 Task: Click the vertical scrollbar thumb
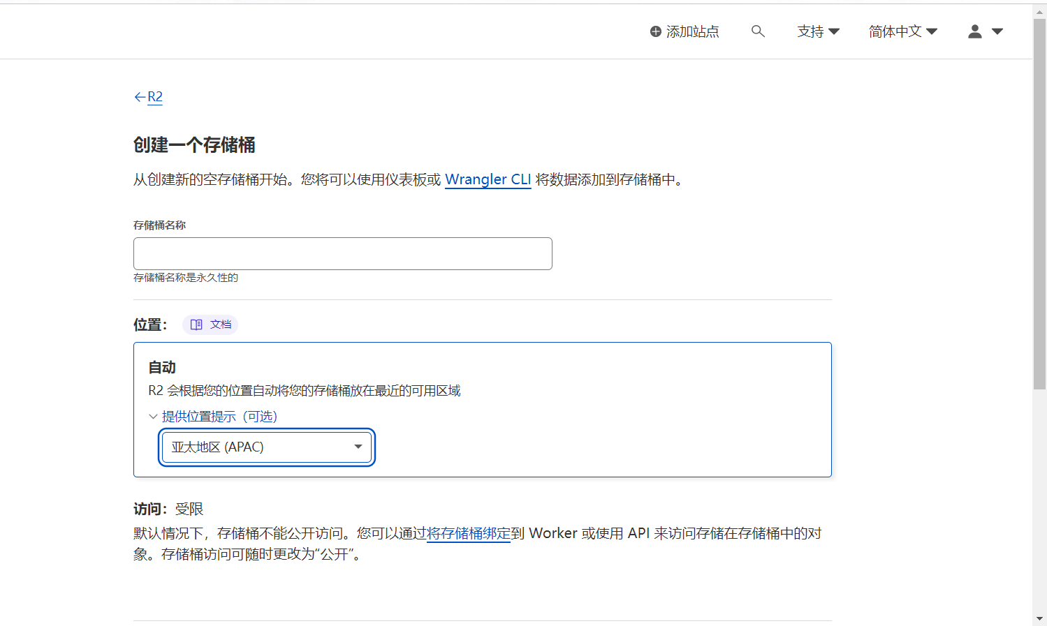(1039, 202)
